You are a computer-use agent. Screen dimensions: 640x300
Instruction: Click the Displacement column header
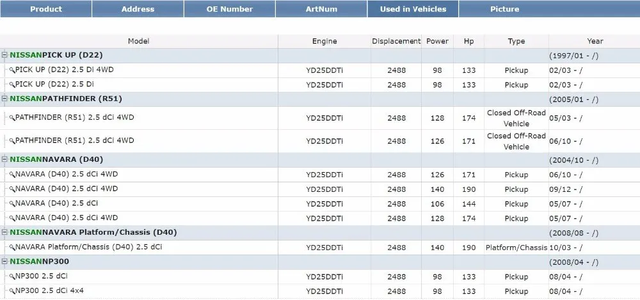[396, 41]
